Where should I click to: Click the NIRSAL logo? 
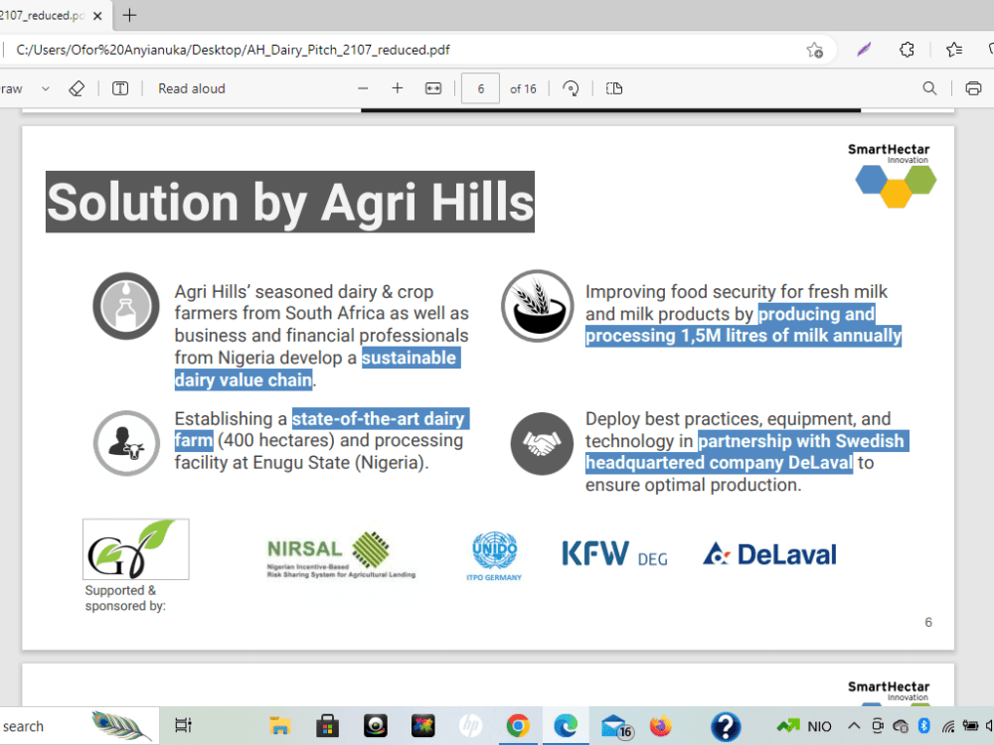tap(341, 555)
